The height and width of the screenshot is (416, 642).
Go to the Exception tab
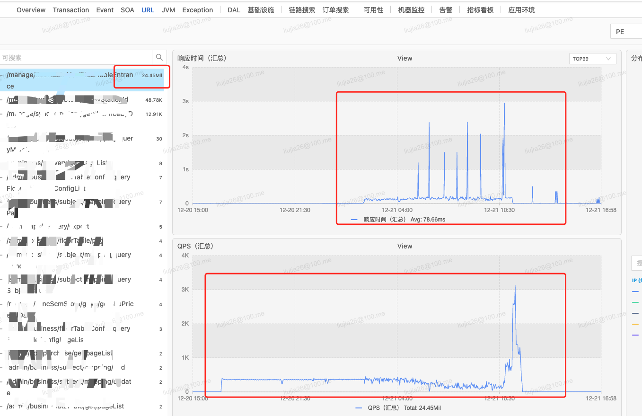(x=198, y=10)
